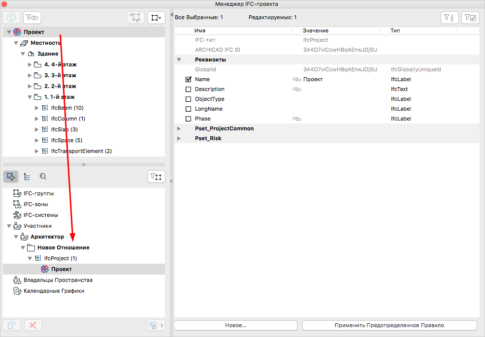Click the link icon in the Name row
Screen dimensions: 485x337
[x=296, y=80]
